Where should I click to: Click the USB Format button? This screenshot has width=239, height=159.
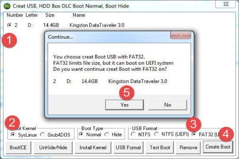(x=128, y=147)
